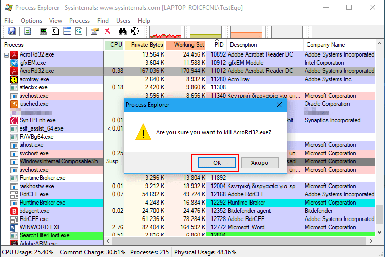Select the bdagent.exe Bitdefender icon
This screenshot has width=385, height=257.
pyautogui.click(x=14, y=211)
